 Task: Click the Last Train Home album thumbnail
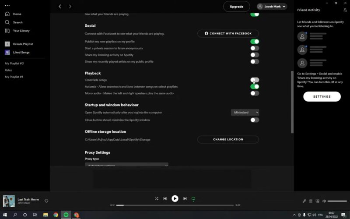[x=9, y=201]
